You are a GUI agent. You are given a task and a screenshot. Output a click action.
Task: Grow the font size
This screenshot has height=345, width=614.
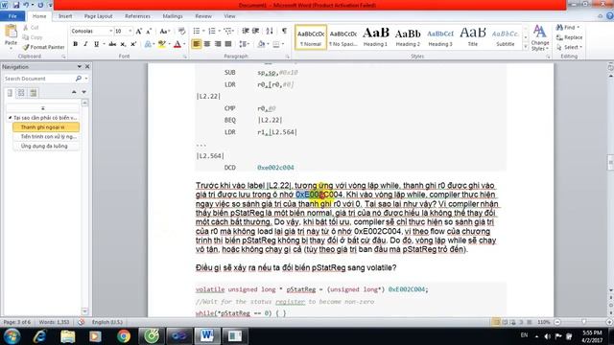point(138,31)
